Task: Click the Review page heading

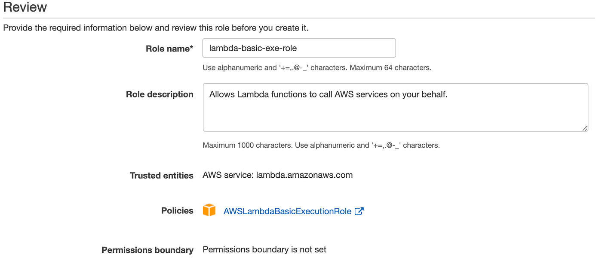Action: click(25, 7)
